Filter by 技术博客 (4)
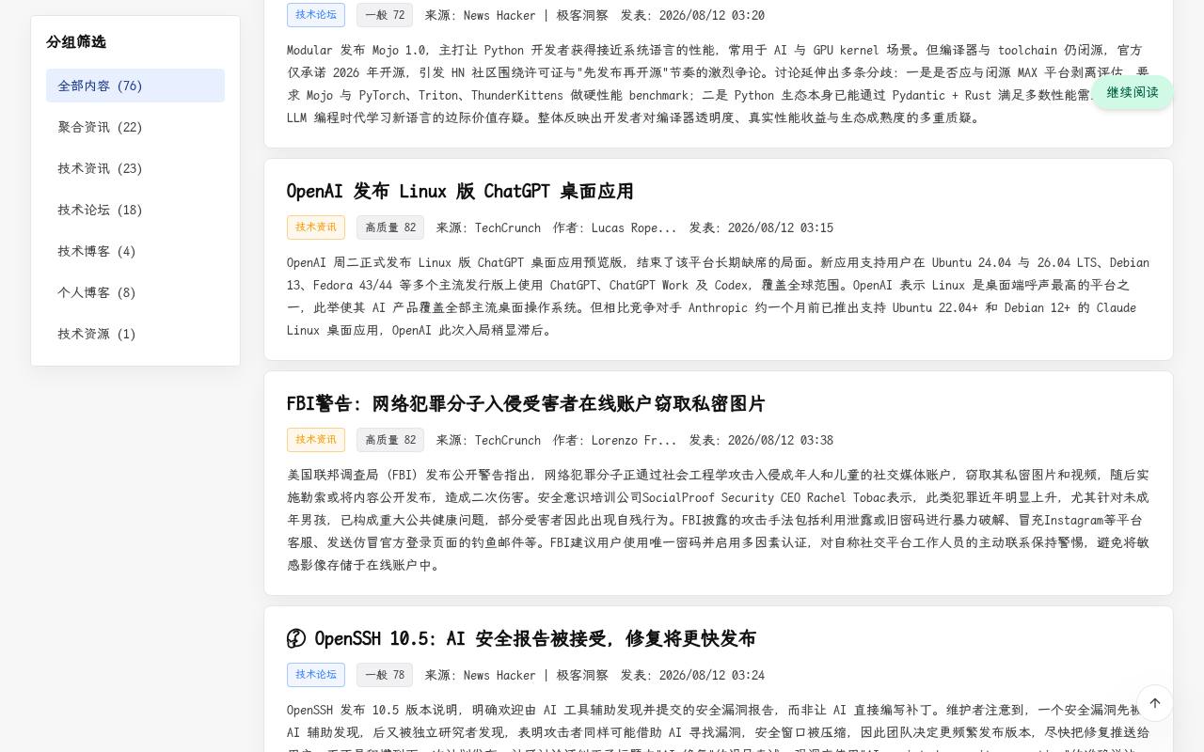The image size is (1204, 752). coord(135,251)
